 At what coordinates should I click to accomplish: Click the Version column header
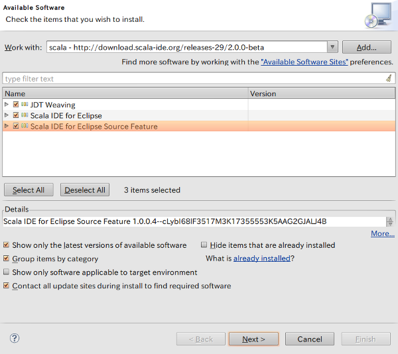pyautogui.click(x=321, y=93)
